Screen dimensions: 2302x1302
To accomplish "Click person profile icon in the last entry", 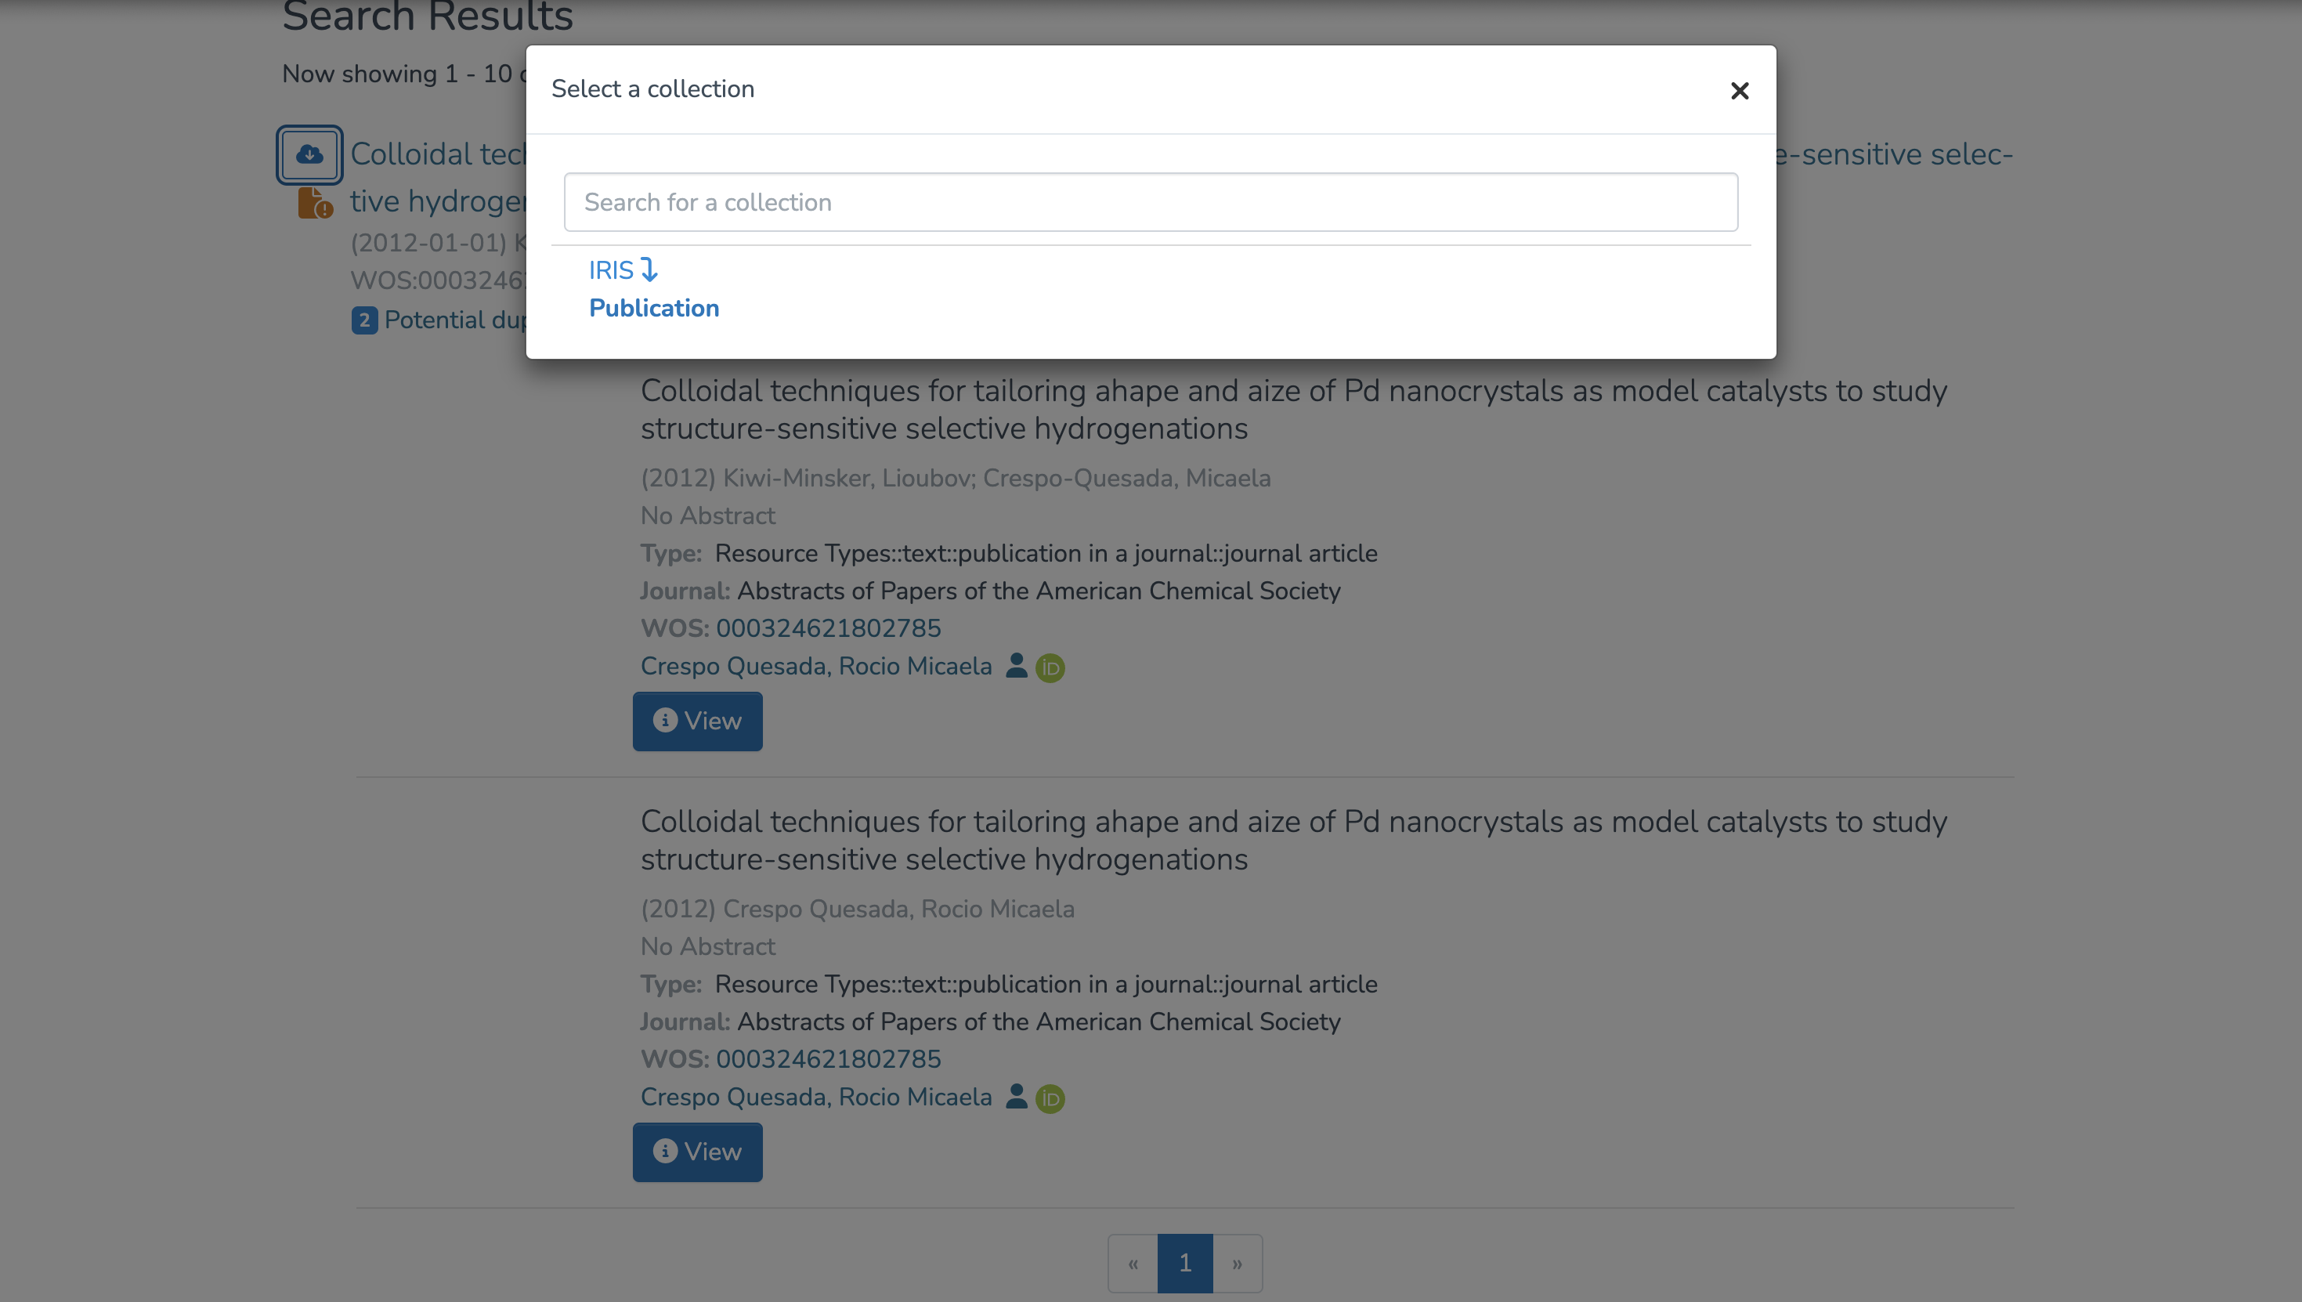I will point(1016,1098).
